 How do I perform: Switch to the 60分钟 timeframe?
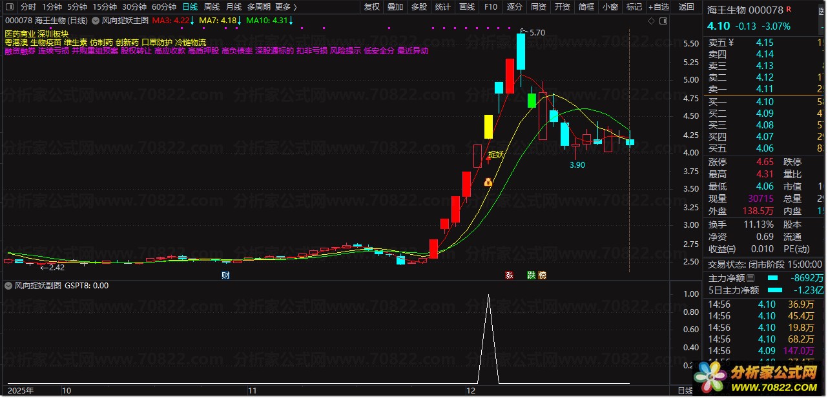164,7
